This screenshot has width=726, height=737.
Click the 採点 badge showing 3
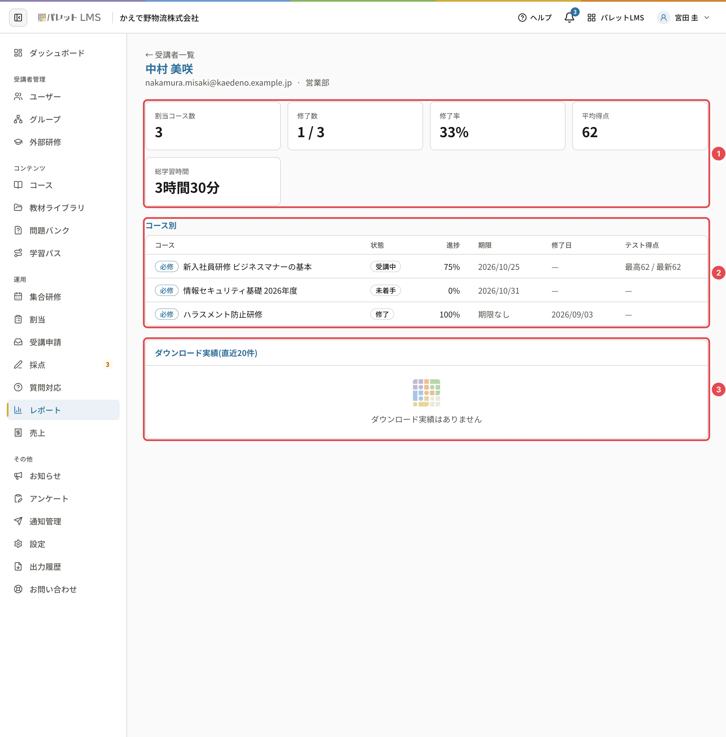click(107, 365)
